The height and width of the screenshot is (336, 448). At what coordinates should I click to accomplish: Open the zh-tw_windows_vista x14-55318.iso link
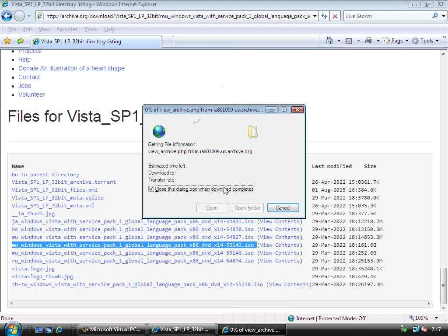point(137,284)
